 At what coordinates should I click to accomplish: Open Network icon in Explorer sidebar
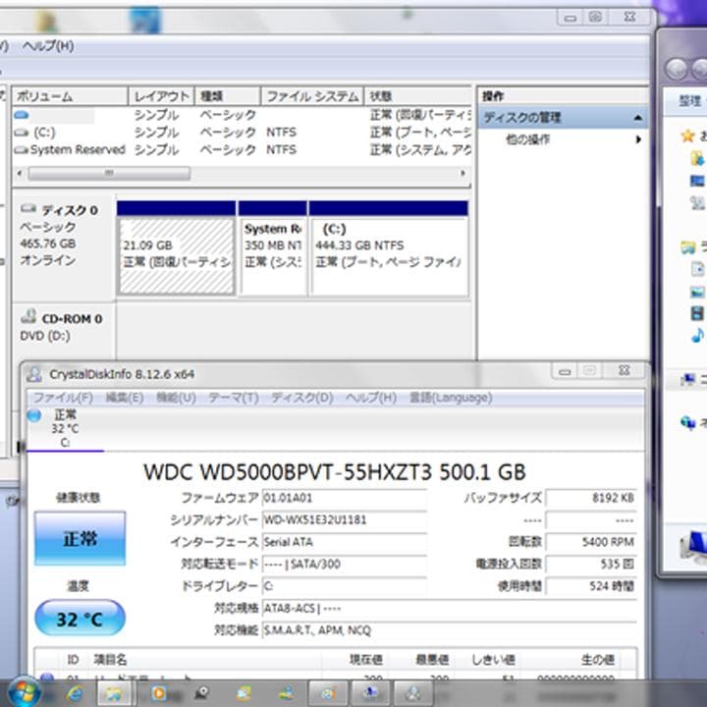click(688, 423)
